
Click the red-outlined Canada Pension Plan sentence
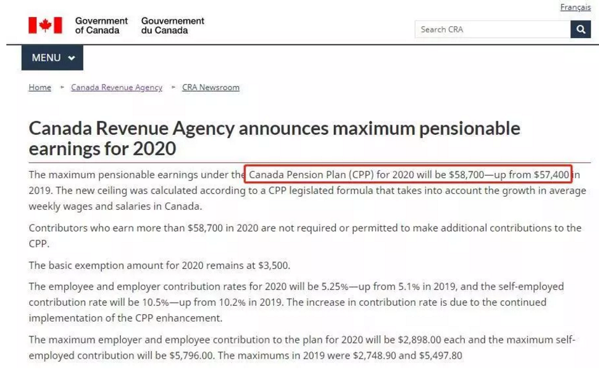[408, 174]
